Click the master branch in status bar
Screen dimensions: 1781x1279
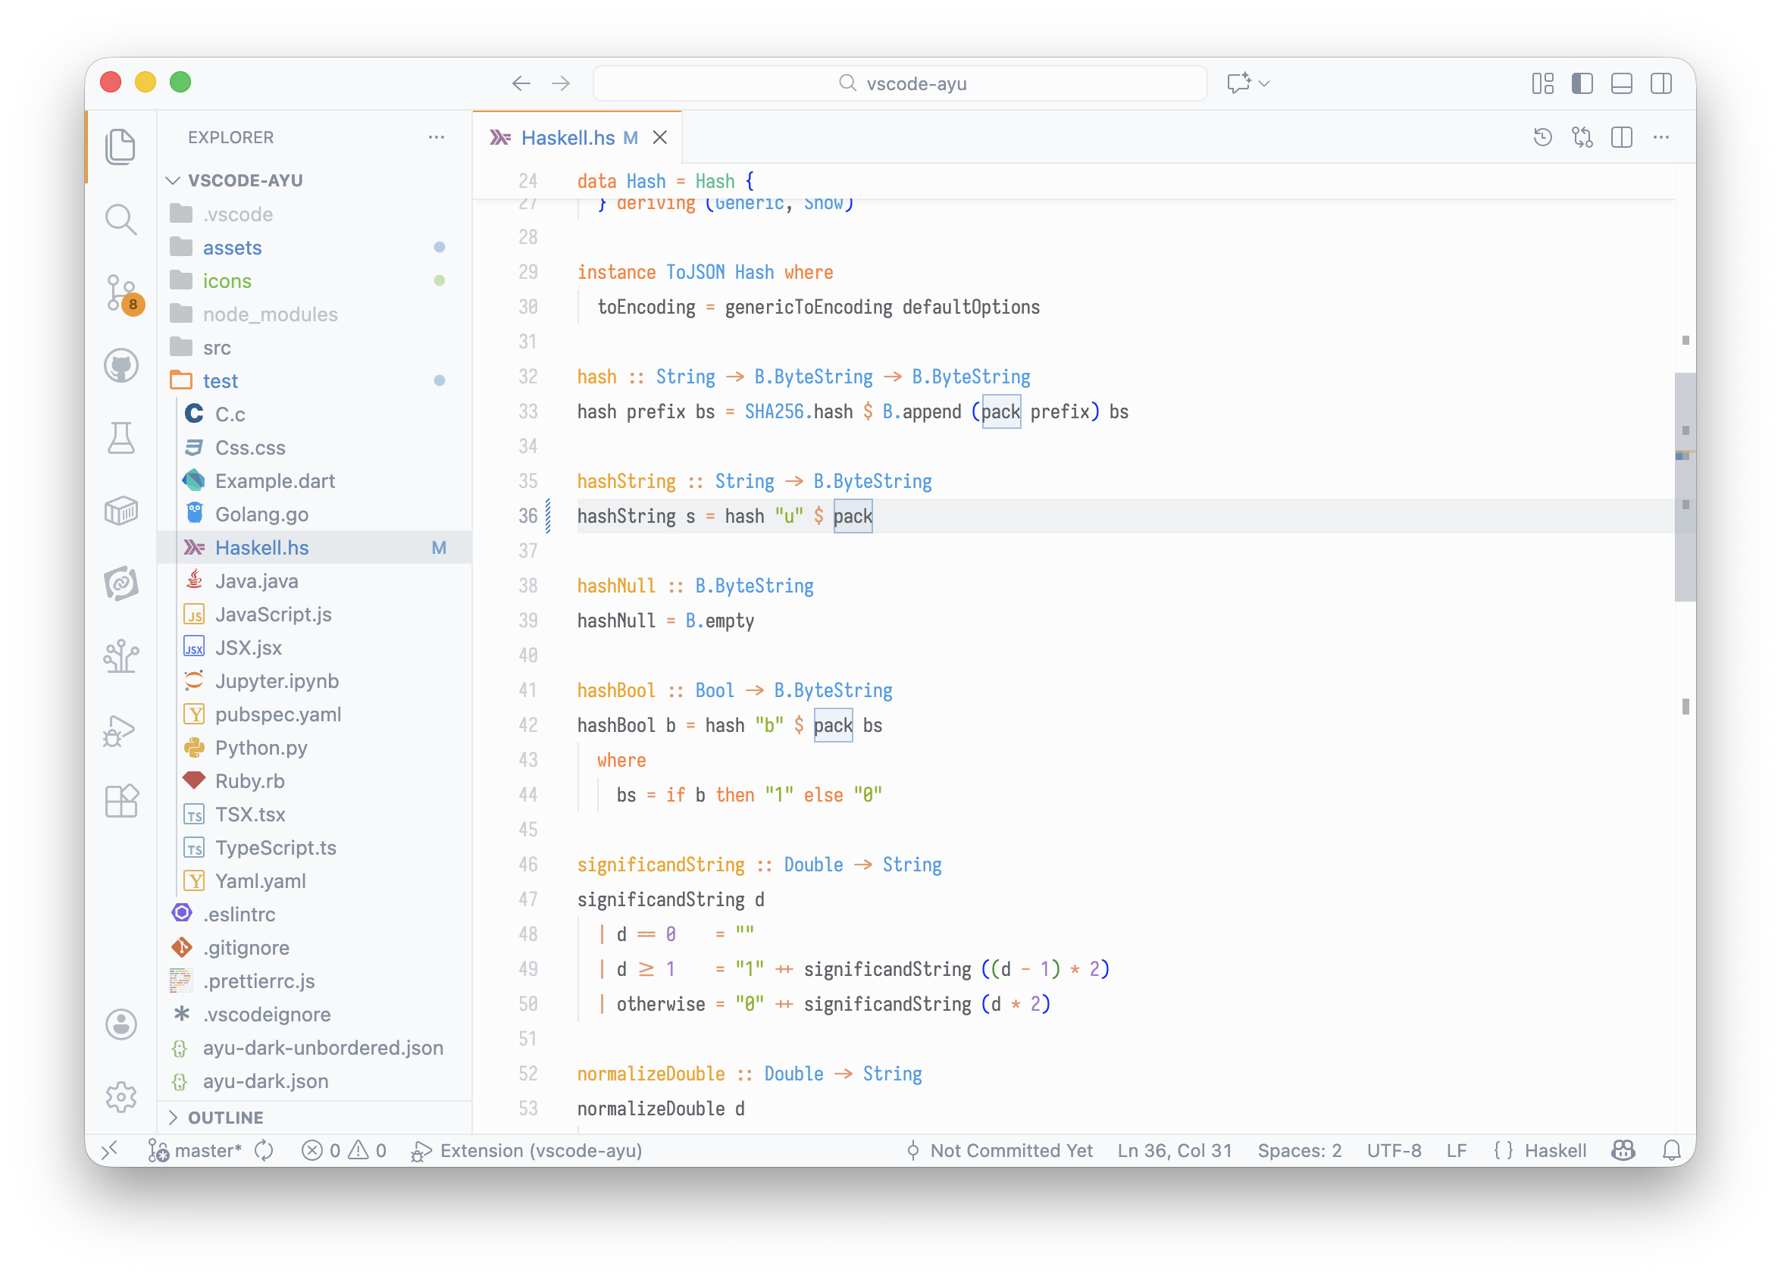[197, 1150]
